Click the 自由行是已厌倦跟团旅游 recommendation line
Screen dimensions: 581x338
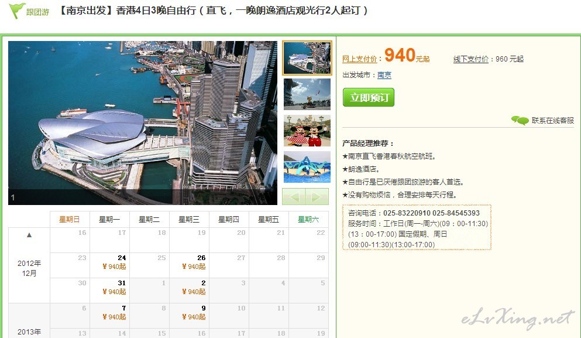404,182
